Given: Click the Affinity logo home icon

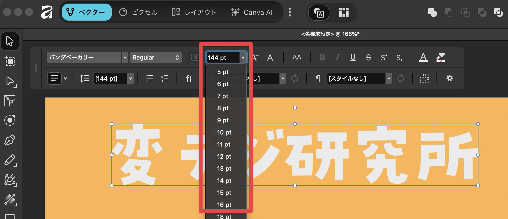Looking at the screenshot, I should point(47,12).
